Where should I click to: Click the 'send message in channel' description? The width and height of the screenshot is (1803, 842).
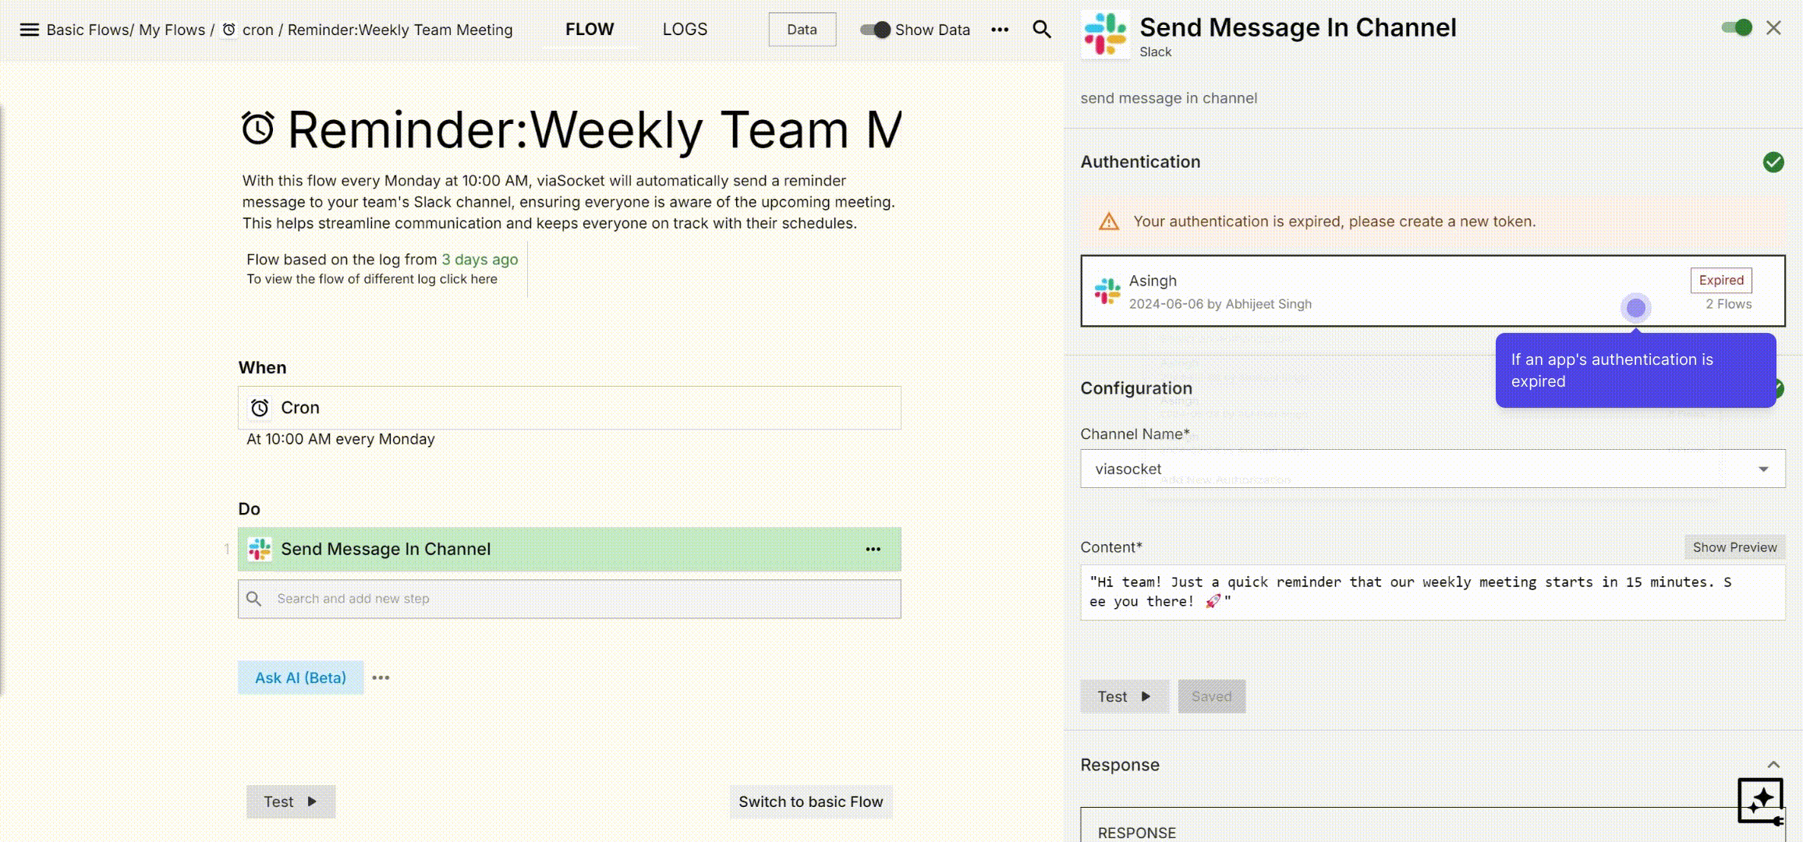[1168, 98]
